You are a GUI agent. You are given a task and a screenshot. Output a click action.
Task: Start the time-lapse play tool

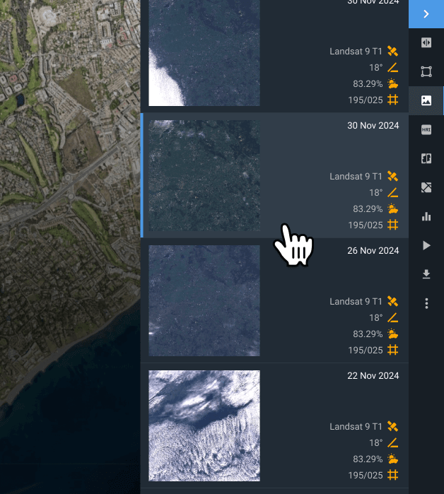(x=426, y=245)
